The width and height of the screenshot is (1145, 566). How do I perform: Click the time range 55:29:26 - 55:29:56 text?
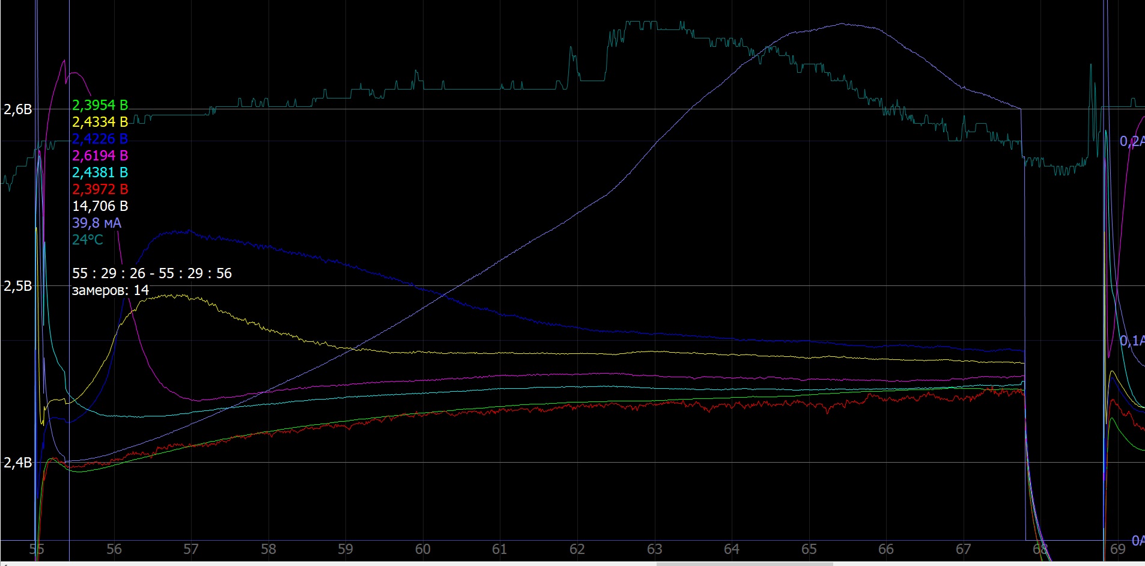tap(151, 273)
